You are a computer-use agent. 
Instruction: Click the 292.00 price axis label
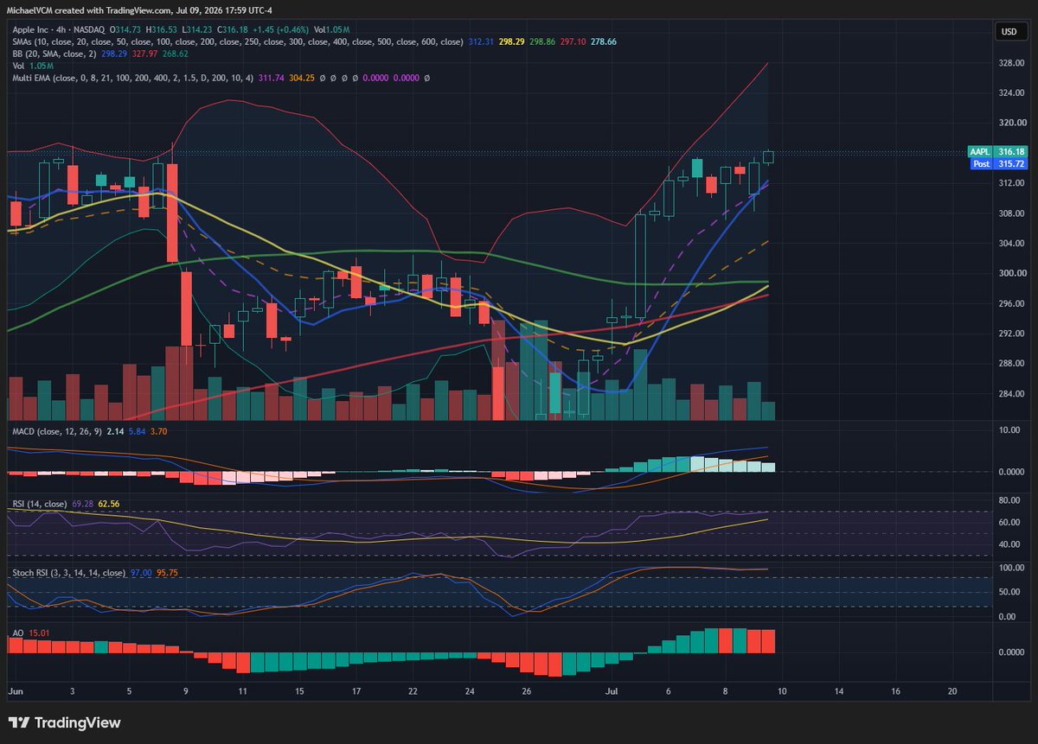[1012, 334]
